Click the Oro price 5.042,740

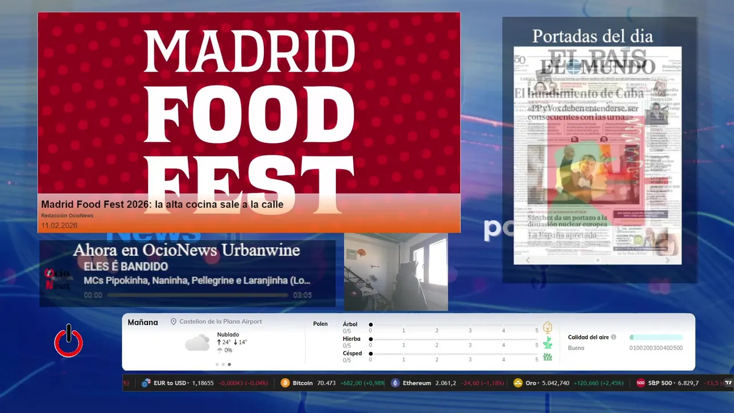point(555,383)
